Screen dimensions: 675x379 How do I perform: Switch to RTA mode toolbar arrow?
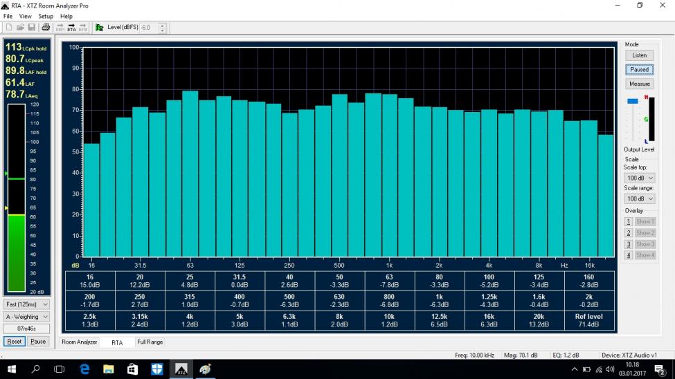point(71,28)
